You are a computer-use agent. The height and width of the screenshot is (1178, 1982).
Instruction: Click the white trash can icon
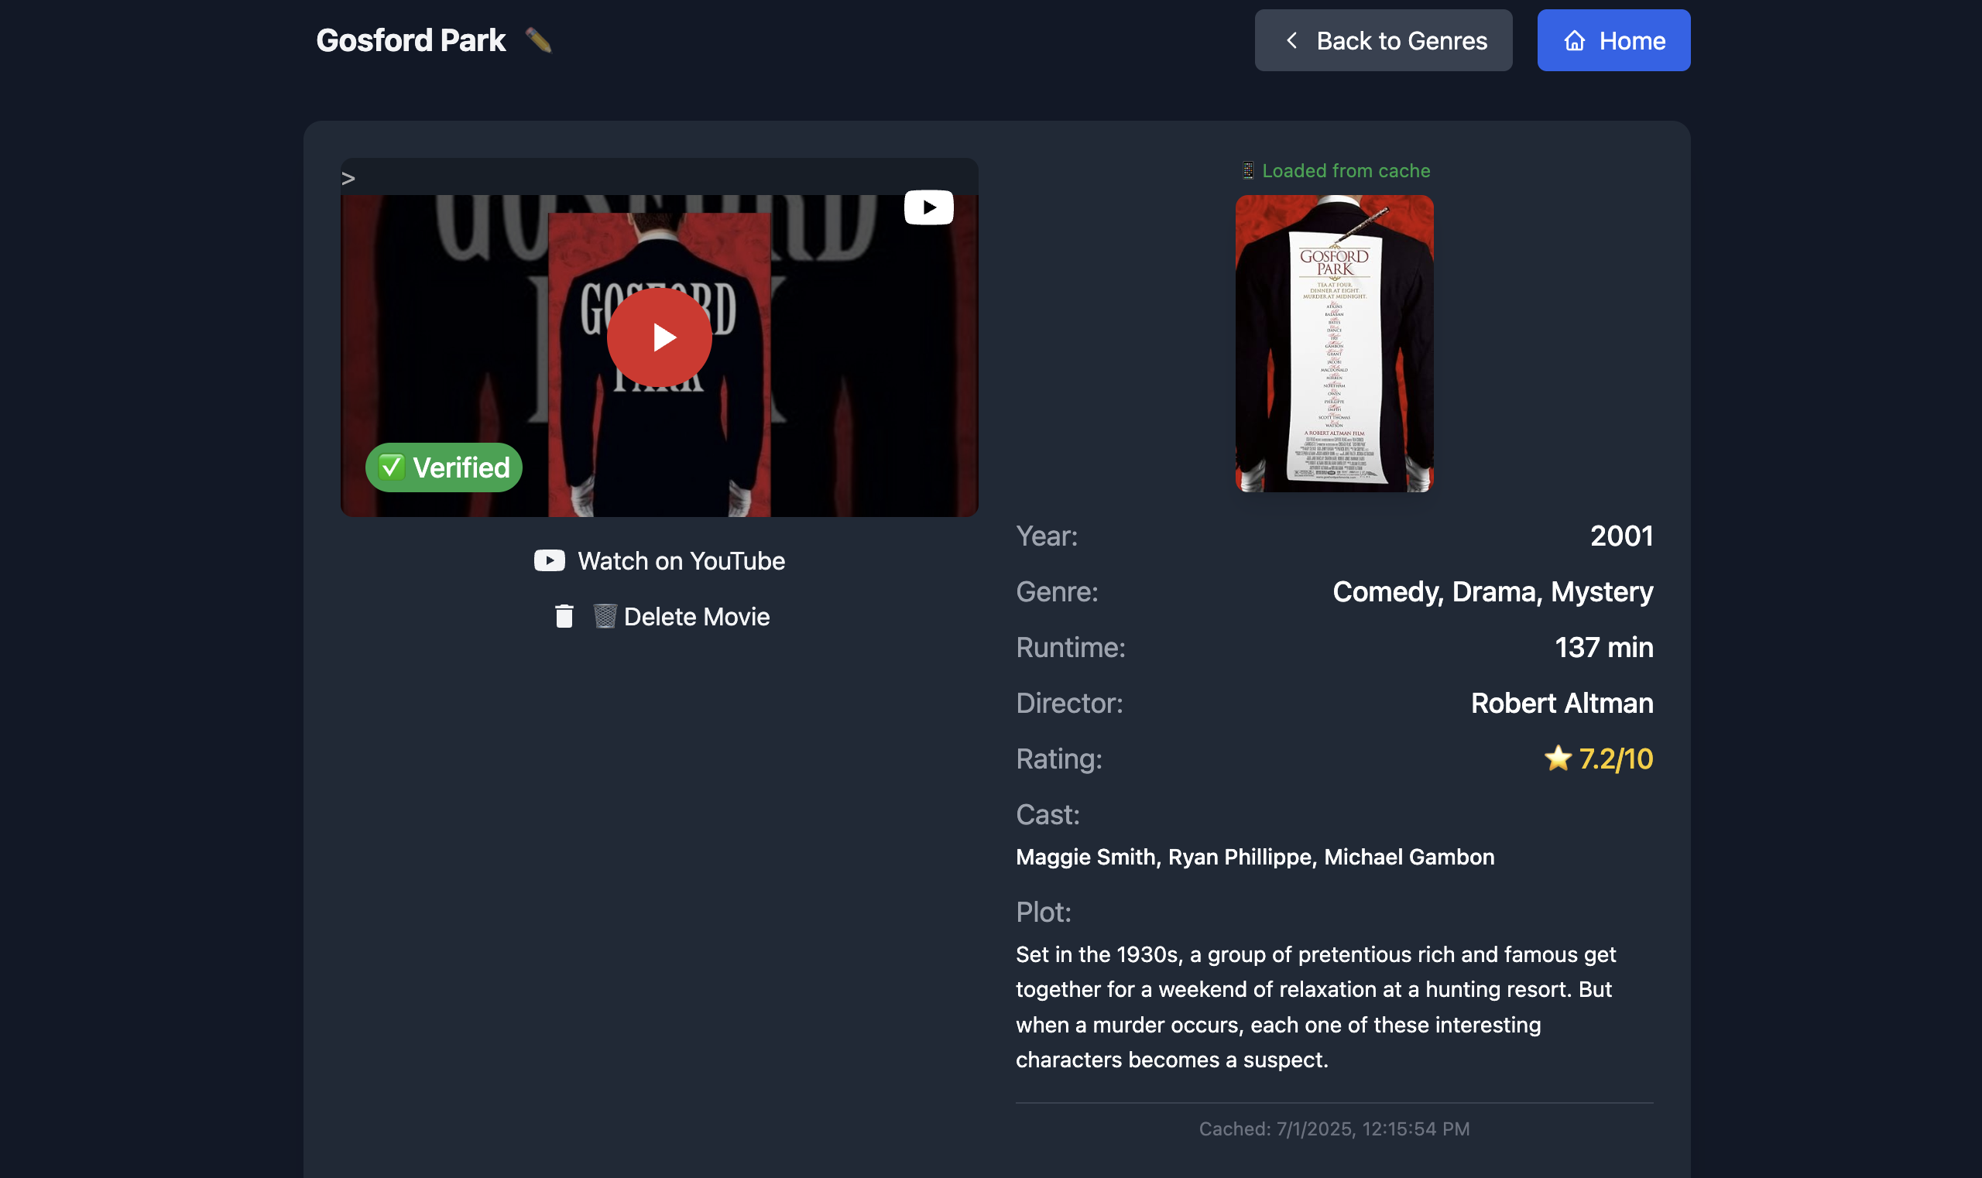[564, 616]
